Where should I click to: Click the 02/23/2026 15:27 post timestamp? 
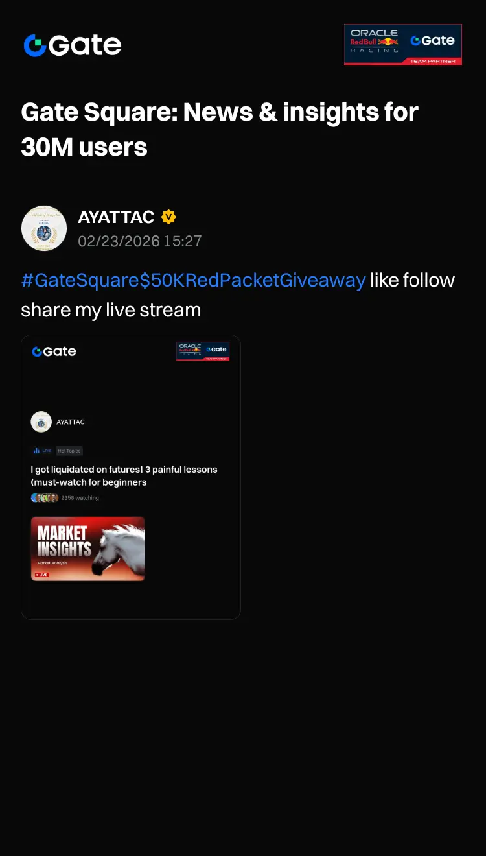(x=140, y=241)
